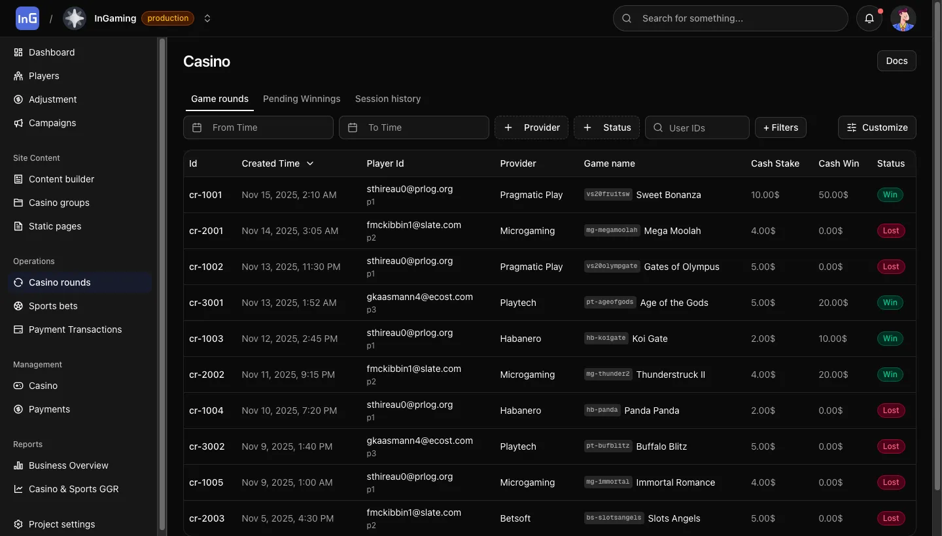This screenshot has height=536, width=942.
Task: Open the Status filter dropdown
Action: click(606, 127)
